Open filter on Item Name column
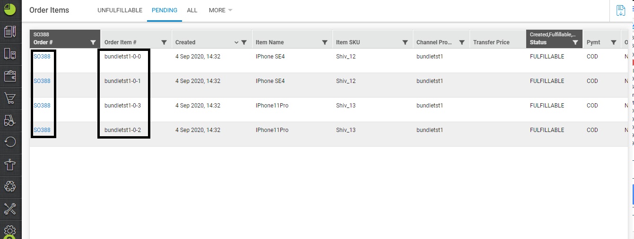The image size is (634, 239). [x=325, y=42]
